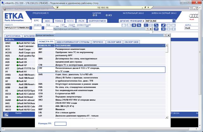Pin the remote desktop connection bar
Viewport: 203px width, 132px height.
tap(57, 8)
